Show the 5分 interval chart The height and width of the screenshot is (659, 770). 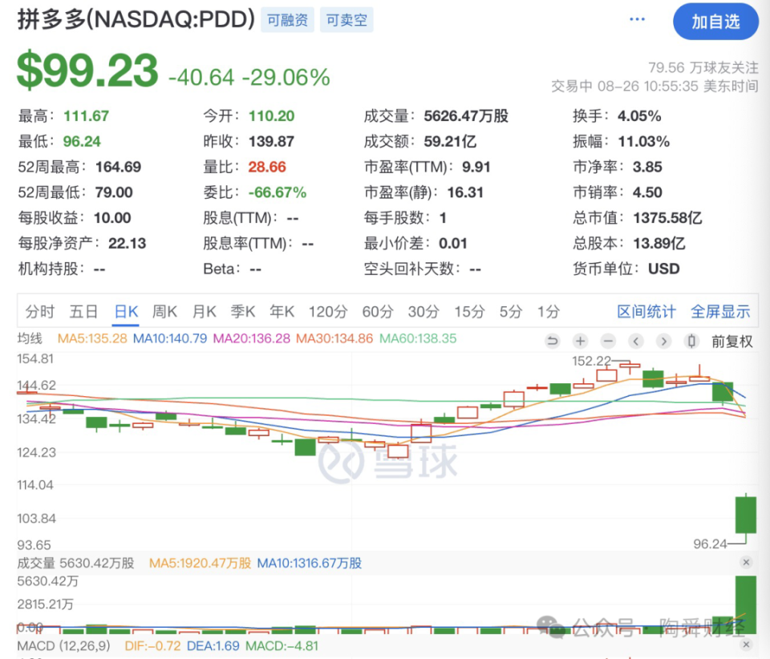click(511, 312)
